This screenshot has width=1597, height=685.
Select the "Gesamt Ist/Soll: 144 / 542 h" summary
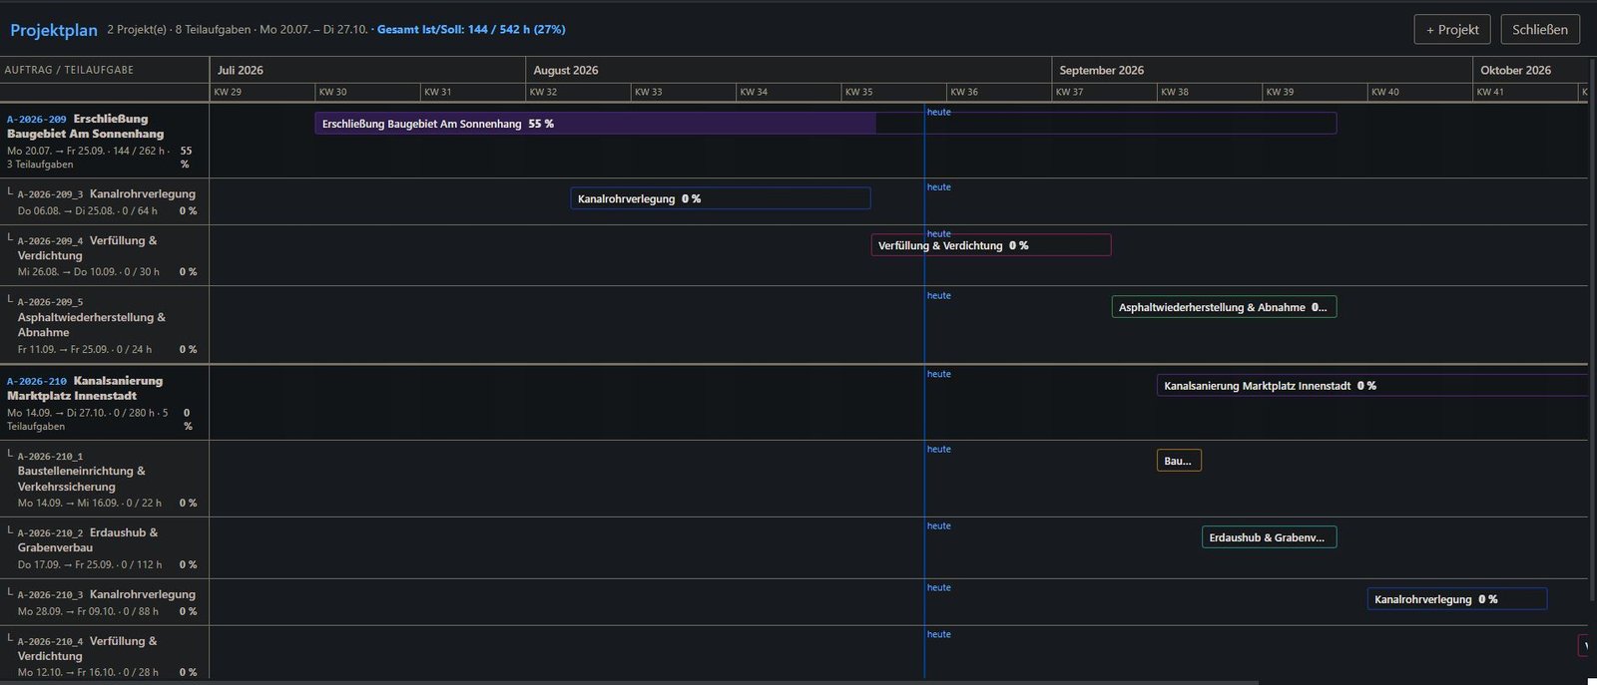click(x=471, y=30)
